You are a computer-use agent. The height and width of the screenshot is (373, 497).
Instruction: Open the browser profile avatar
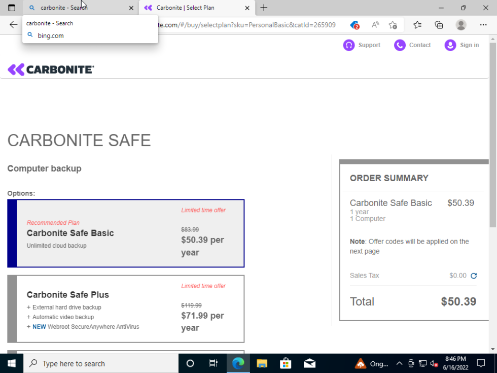461,25
